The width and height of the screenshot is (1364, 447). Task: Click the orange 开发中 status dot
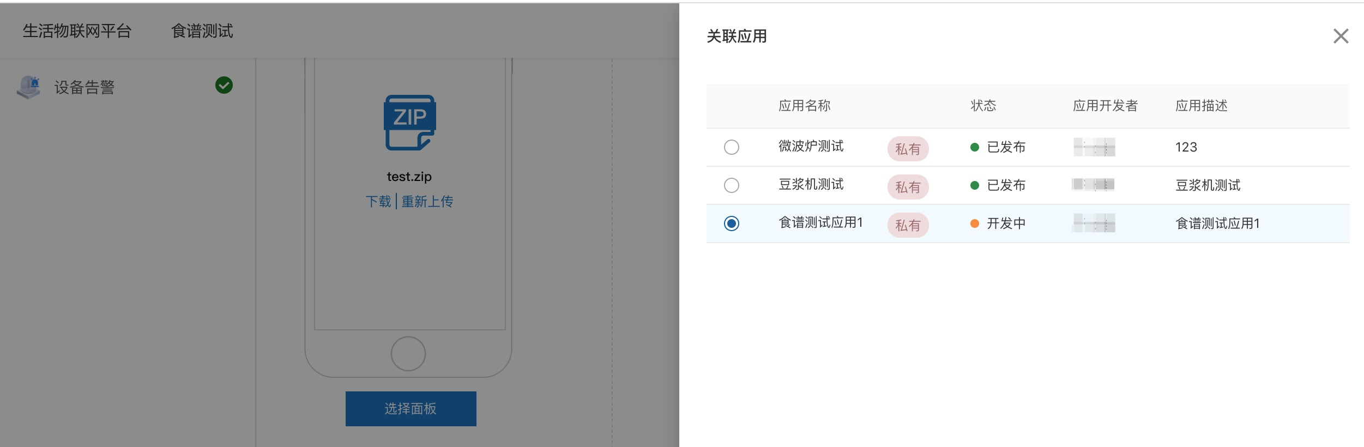coord(975,224)
